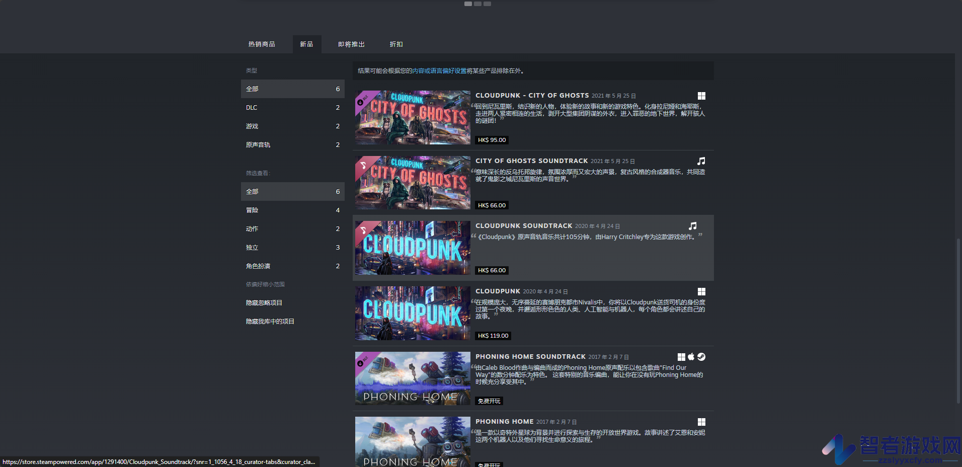Filter by 独立 genre
Screen dimensions: 962x467
tap(293, 248)
